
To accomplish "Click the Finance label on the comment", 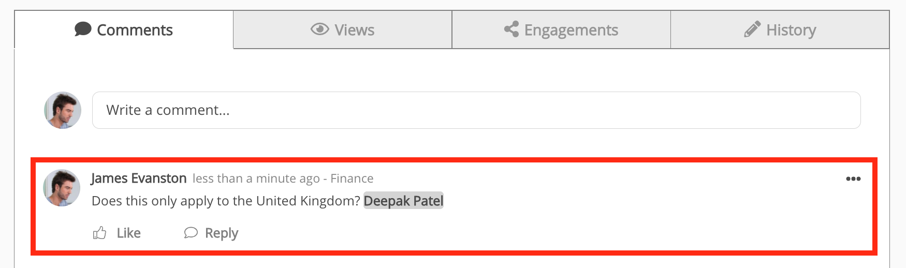I will [x=352, y=178].
